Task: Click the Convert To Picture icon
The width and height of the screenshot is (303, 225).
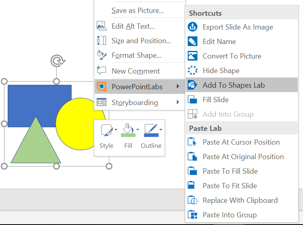Action: pyautogui.click(x=193, y=56)
